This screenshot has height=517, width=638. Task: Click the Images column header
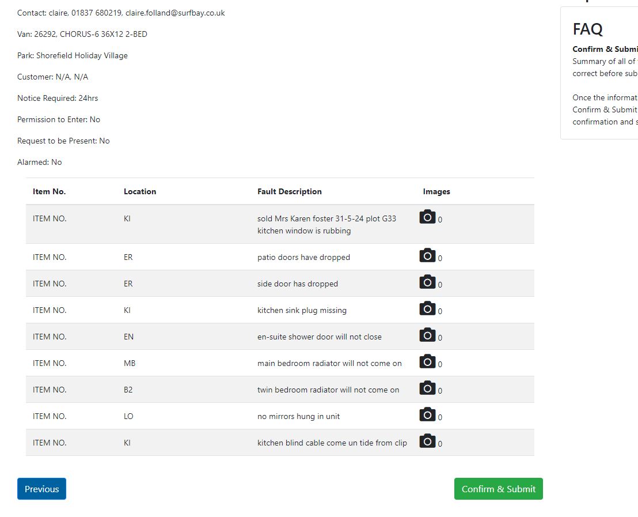pos(436,191)
